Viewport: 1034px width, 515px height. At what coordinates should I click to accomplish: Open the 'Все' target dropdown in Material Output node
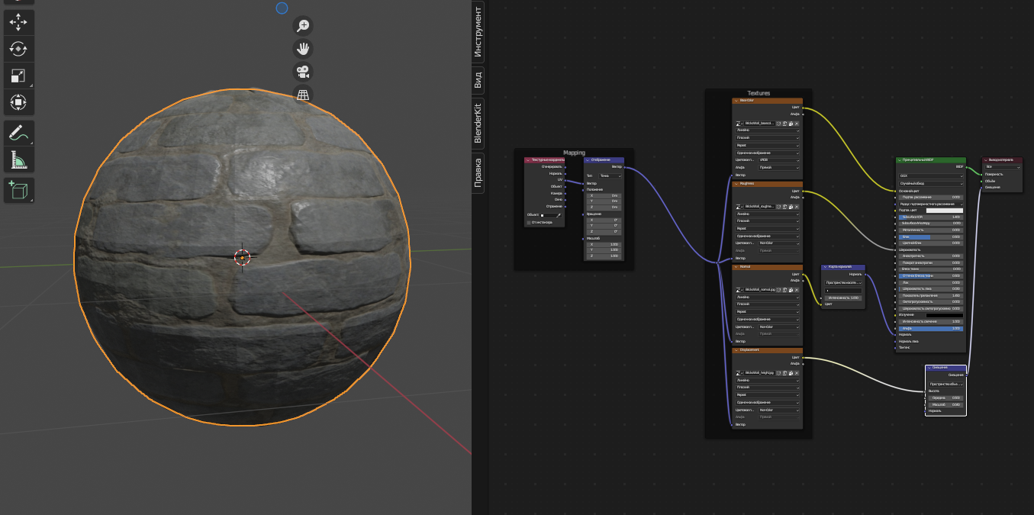click(x=1003, y=167)
